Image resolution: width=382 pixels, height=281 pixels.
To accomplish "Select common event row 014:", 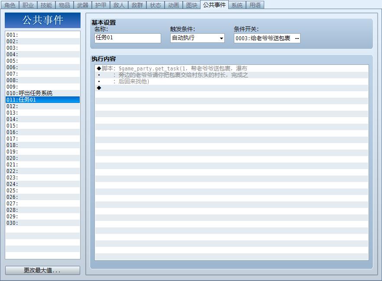I will 42,119.
